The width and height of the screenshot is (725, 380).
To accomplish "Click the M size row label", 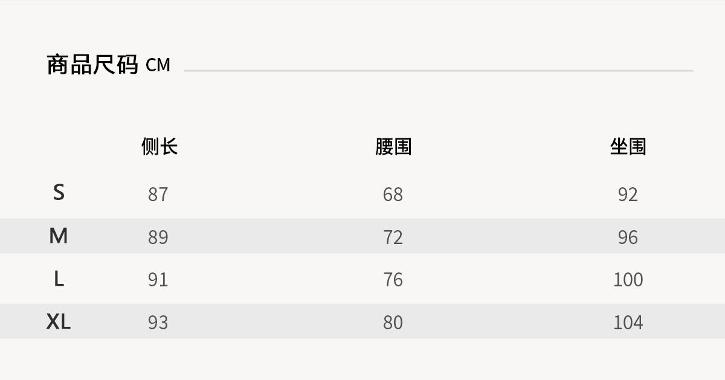I will [59, 236].
